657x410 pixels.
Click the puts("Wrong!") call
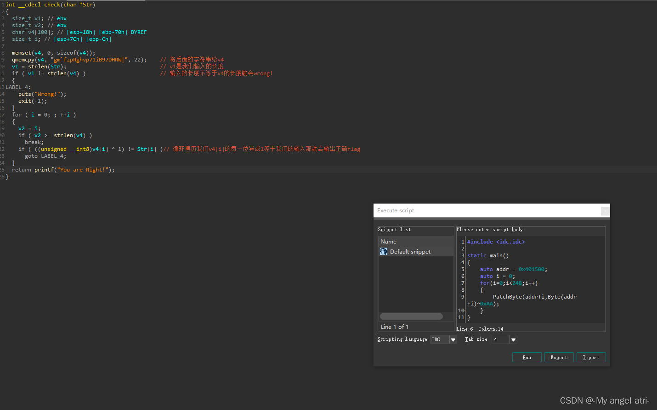[x=42, y=94]
